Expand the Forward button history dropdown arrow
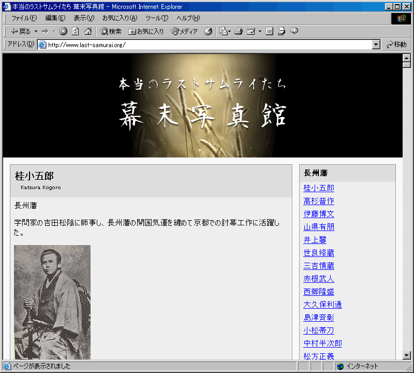Screen dimensions: 414x373 54,32
